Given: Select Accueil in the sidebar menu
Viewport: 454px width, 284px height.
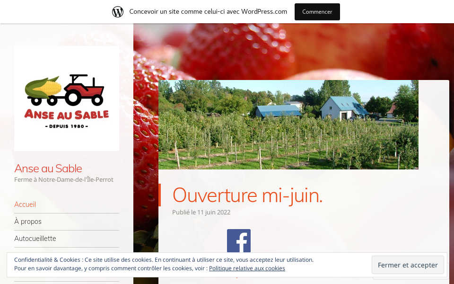Looking at the screenshot, I should tap(25, 204).
